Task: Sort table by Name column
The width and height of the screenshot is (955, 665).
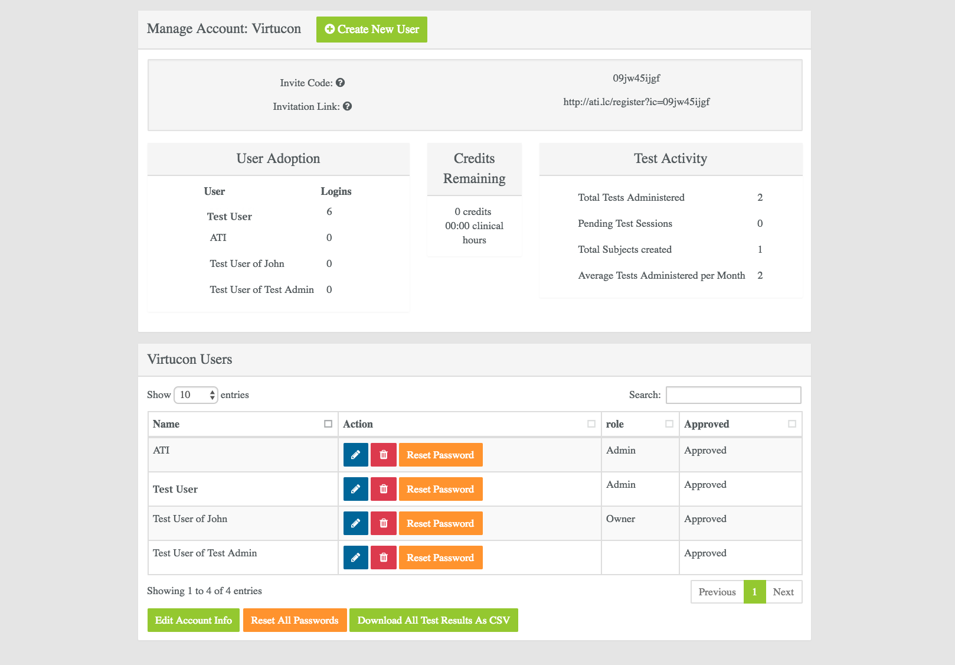Action: coord(243,424)
